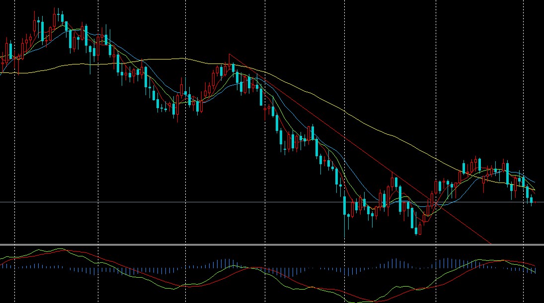Select the red descending trendline on chart
Viewport: 544px width, 303px height.
coord(359,148)
